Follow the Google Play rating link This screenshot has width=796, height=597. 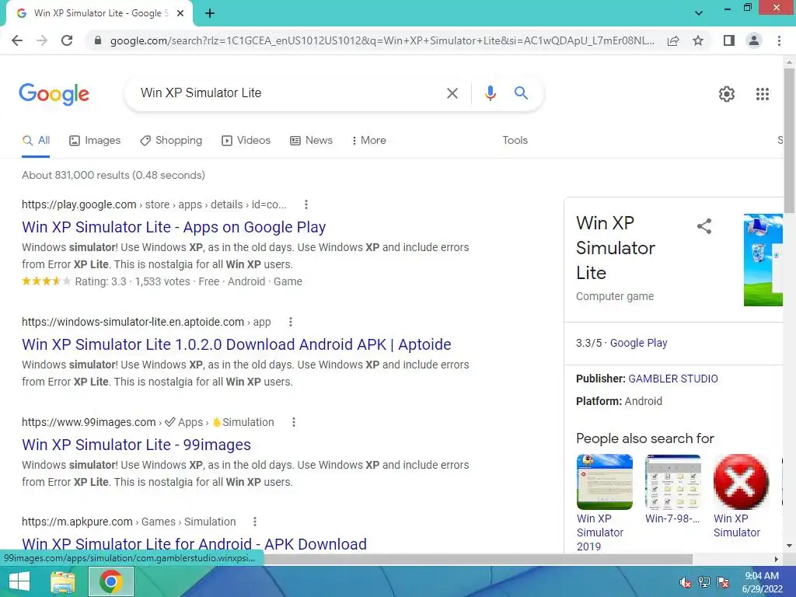[639, 343]
